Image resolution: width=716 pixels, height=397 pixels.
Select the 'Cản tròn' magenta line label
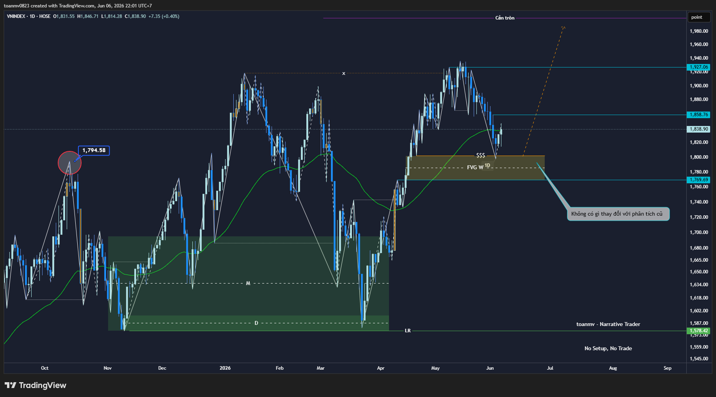[505, 18]
